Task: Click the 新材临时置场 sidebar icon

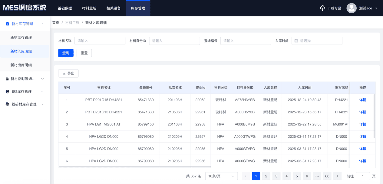Action: (8, 79)
